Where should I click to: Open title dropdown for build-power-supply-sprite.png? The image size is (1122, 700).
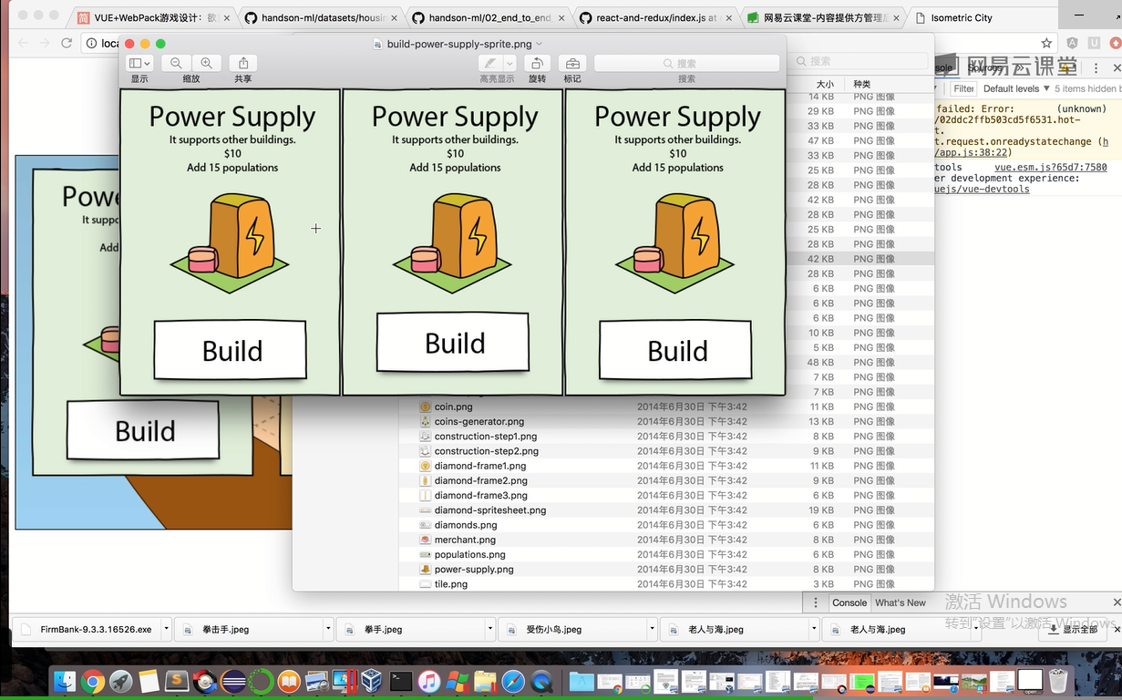(540, 44)
